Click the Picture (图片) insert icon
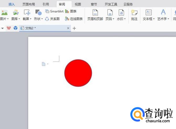The height and width of the screenshot is (129, 176). [4, 12]
